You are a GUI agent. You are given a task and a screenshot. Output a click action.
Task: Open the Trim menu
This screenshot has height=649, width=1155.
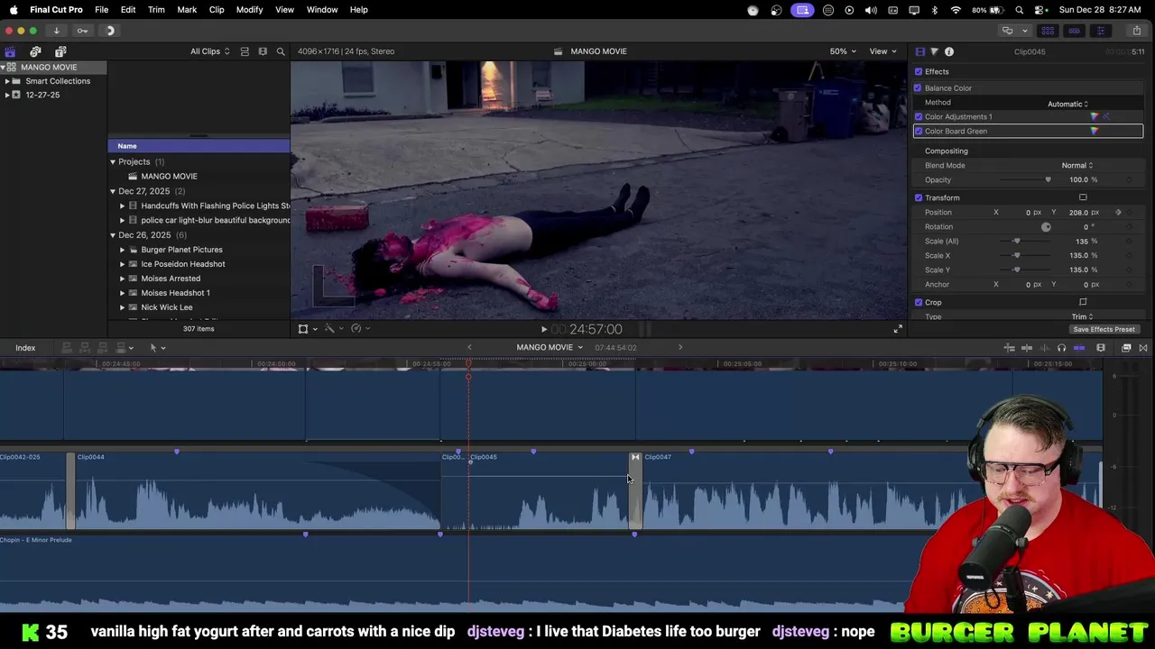156,9
